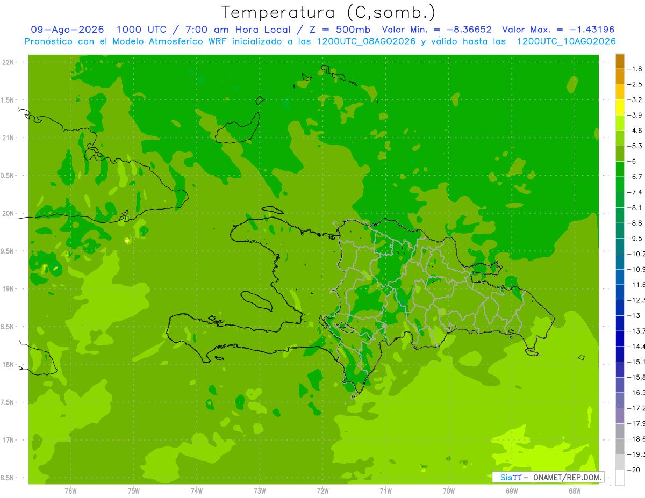645x498 pixels.
Task: Click the -6.7 colorbar value
Action: tap(635, 177)
